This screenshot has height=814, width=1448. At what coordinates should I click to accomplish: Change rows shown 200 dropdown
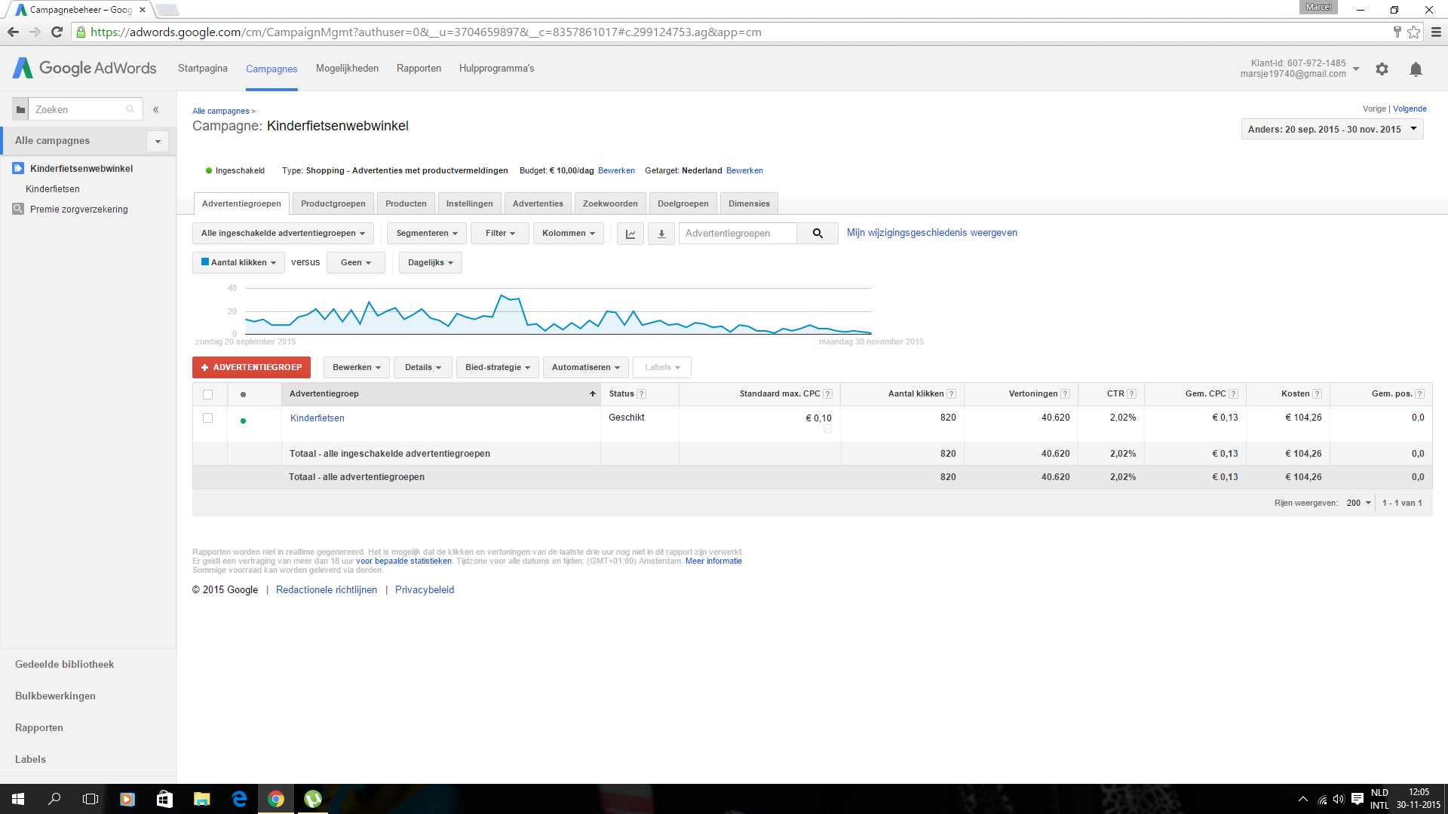coord(1359,503)
